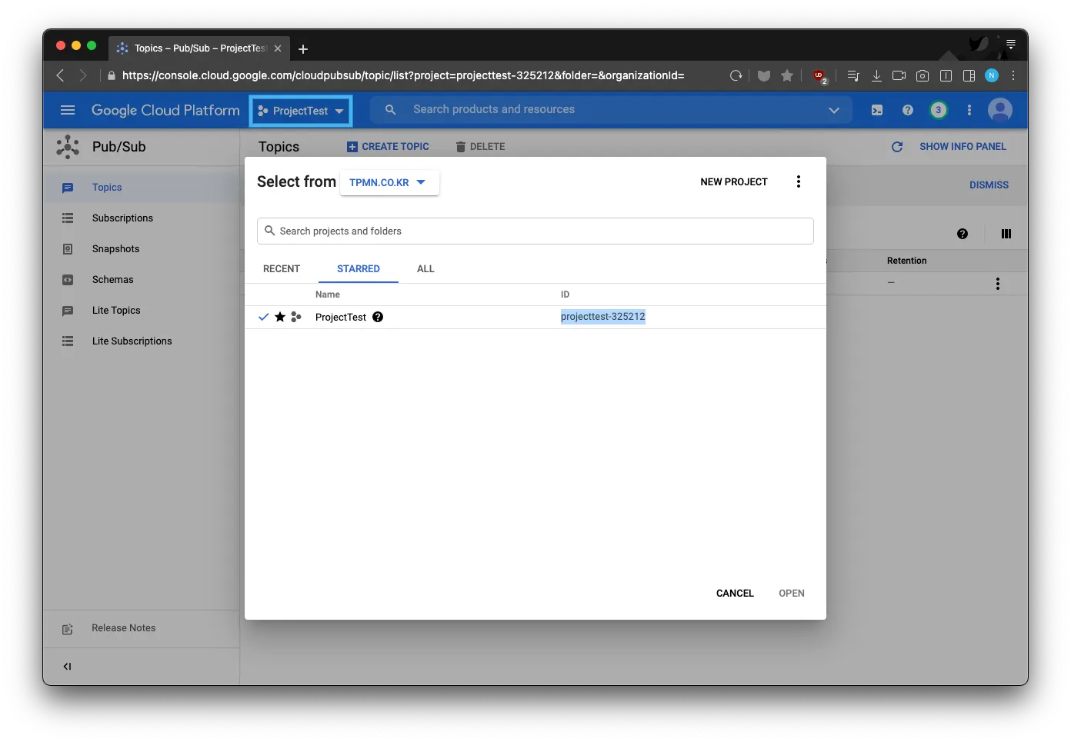Click project ID projecttest-325212
1071x742 pixels.
pos(603,317)
